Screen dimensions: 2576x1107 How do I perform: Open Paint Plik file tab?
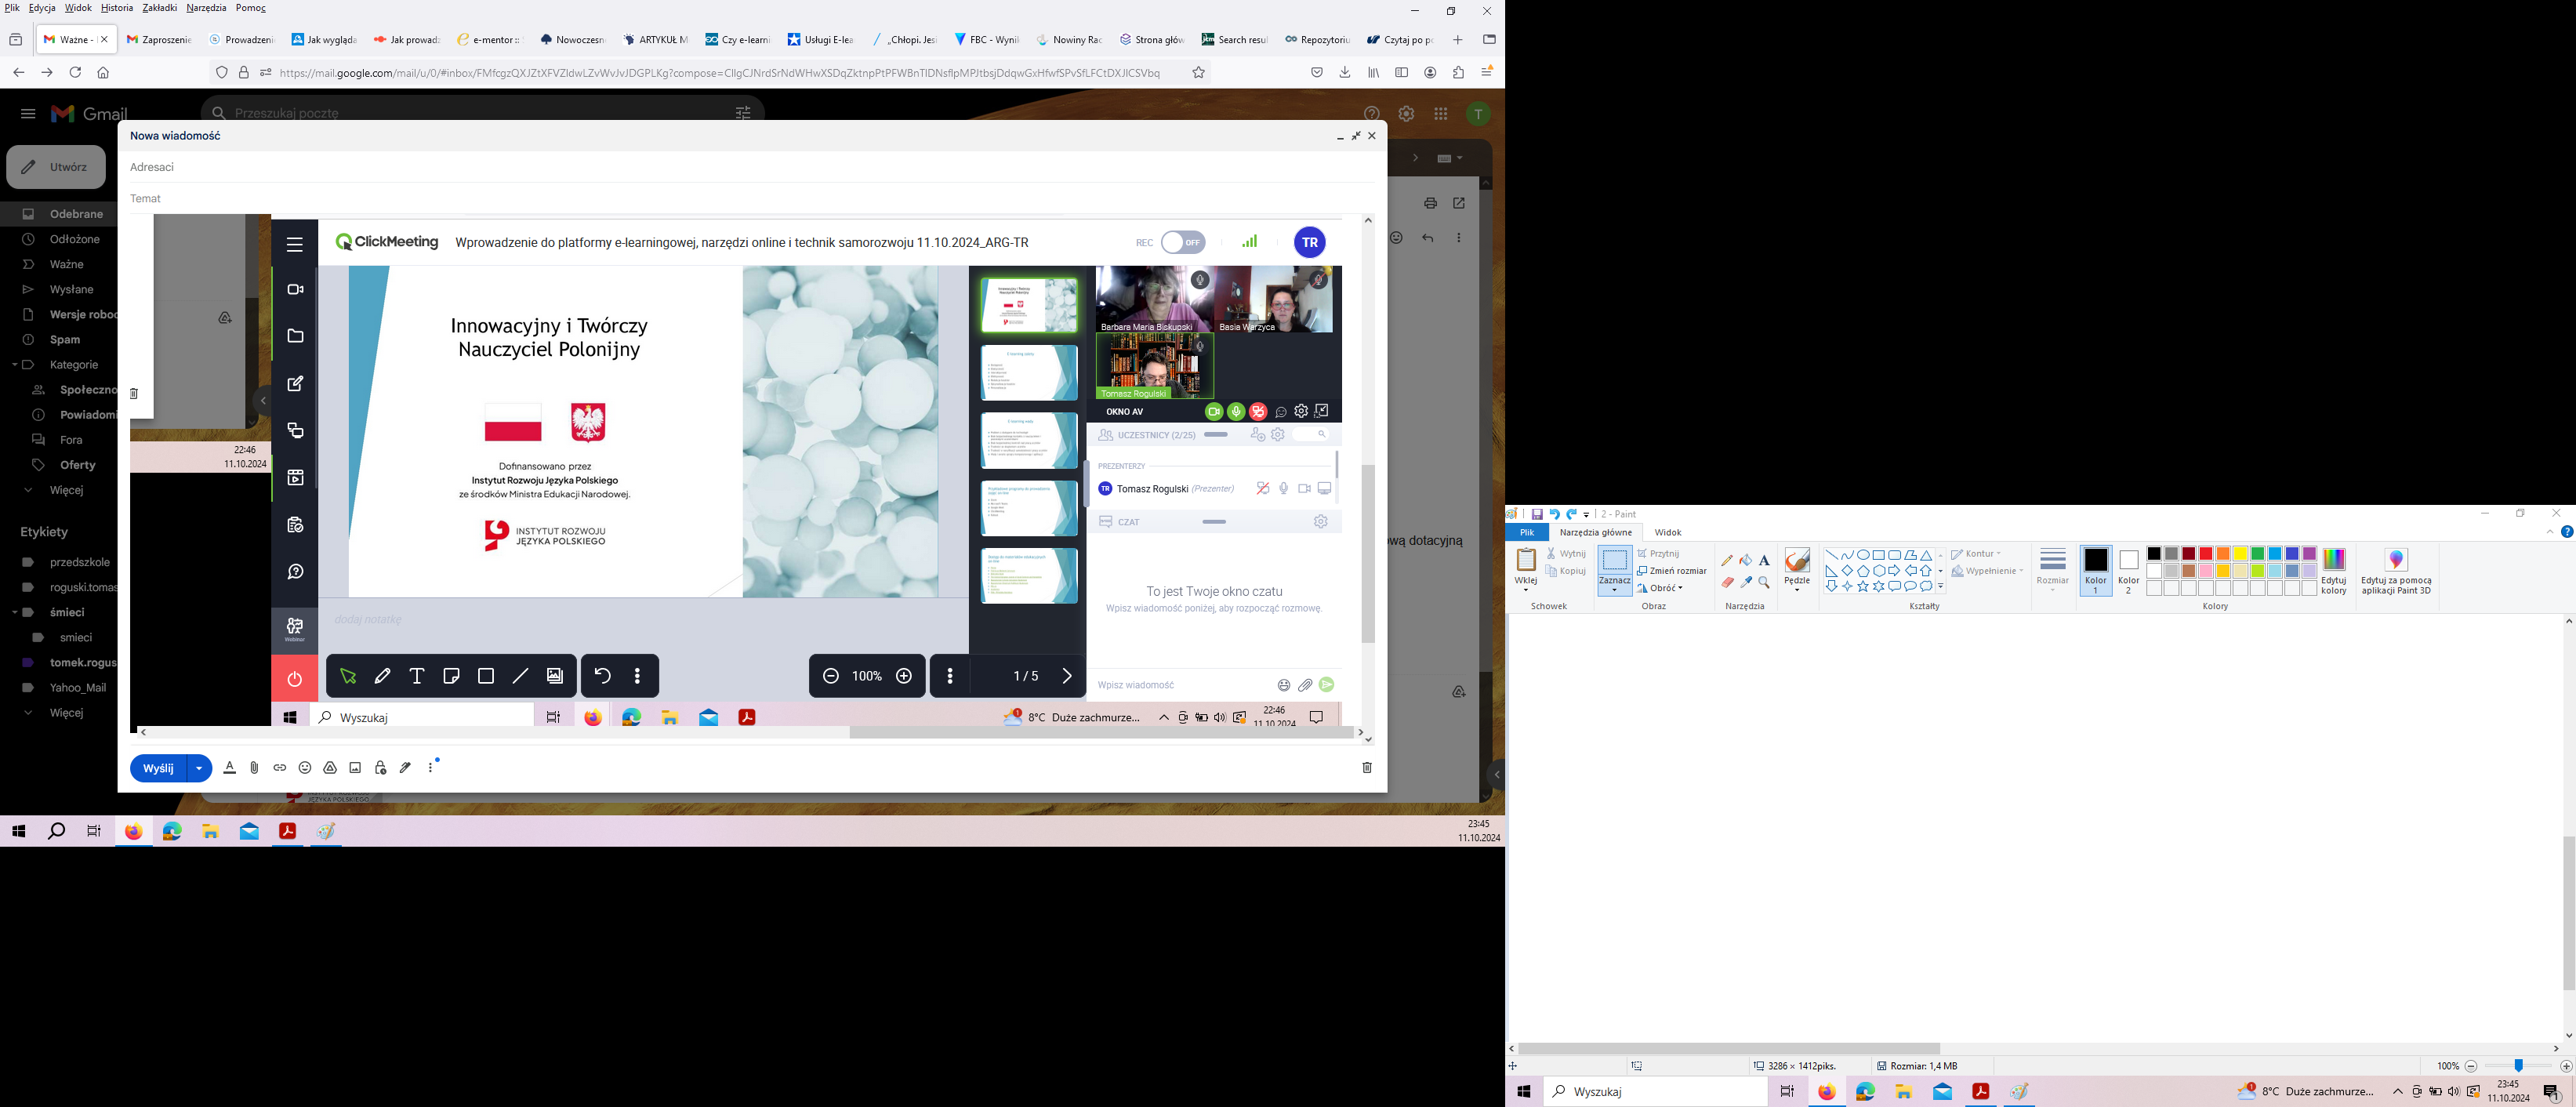[x=1527, y=532]
